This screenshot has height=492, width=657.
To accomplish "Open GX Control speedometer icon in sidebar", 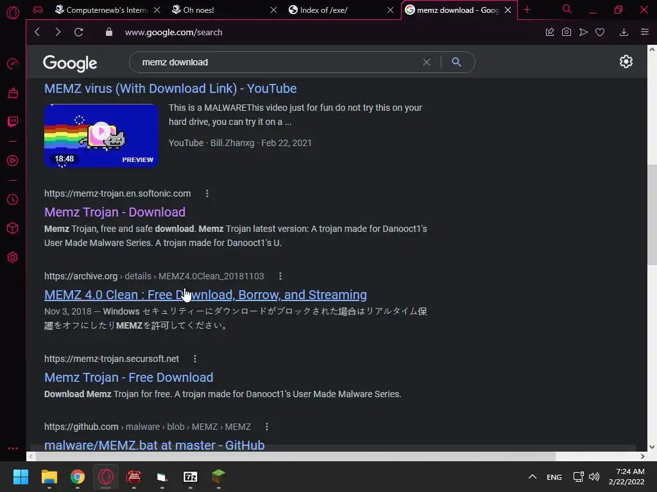I will [13, 64].
